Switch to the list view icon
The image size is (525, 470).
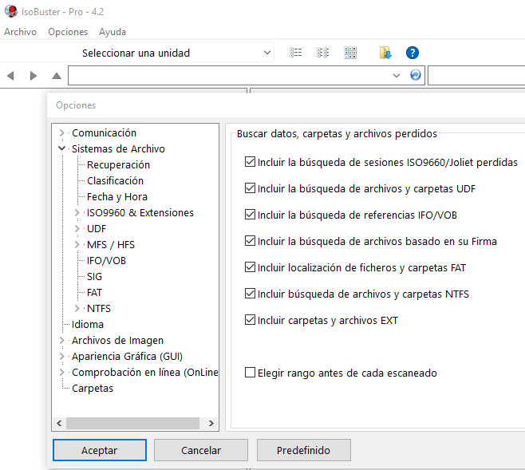(x=296, y=53)
